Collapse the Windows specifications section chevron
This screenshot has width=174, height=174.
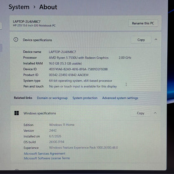tap(155, 113)
